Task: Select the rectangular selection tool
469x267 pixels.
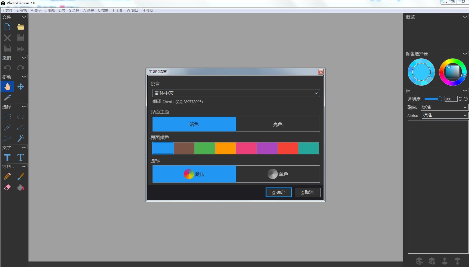Action: (7, 116)
